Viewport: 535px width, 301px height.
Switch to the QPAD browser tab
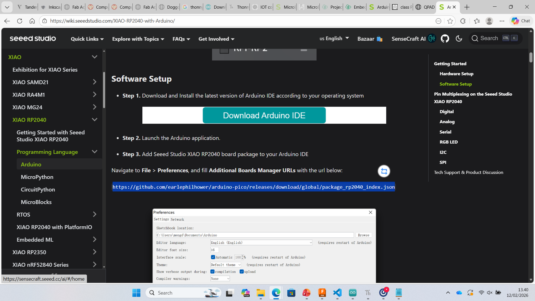(425, 7)
